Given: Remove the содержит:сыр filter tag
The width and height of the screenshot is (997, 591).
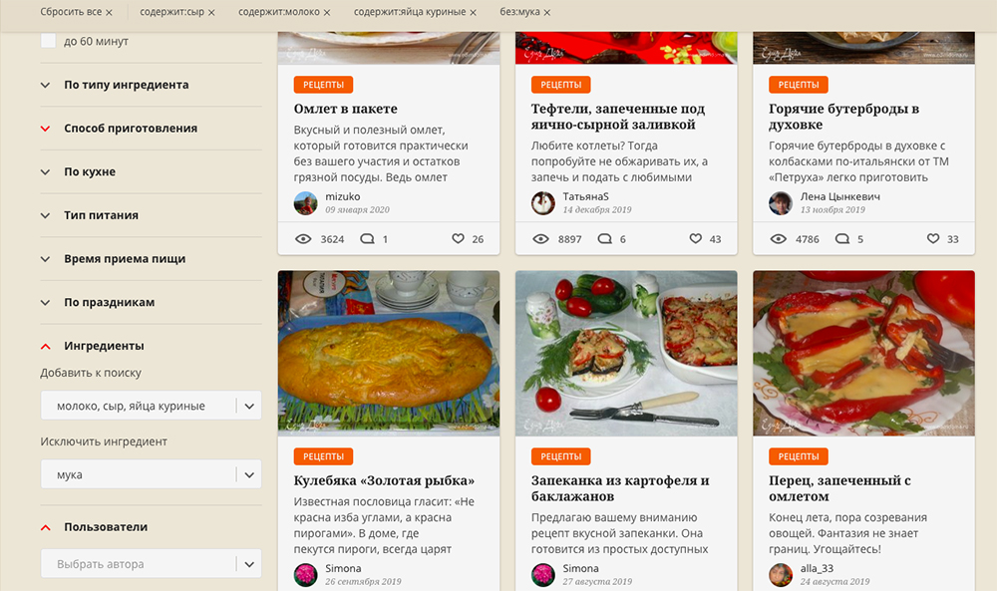Looking at the screenshot, I should tap(211, 13).
